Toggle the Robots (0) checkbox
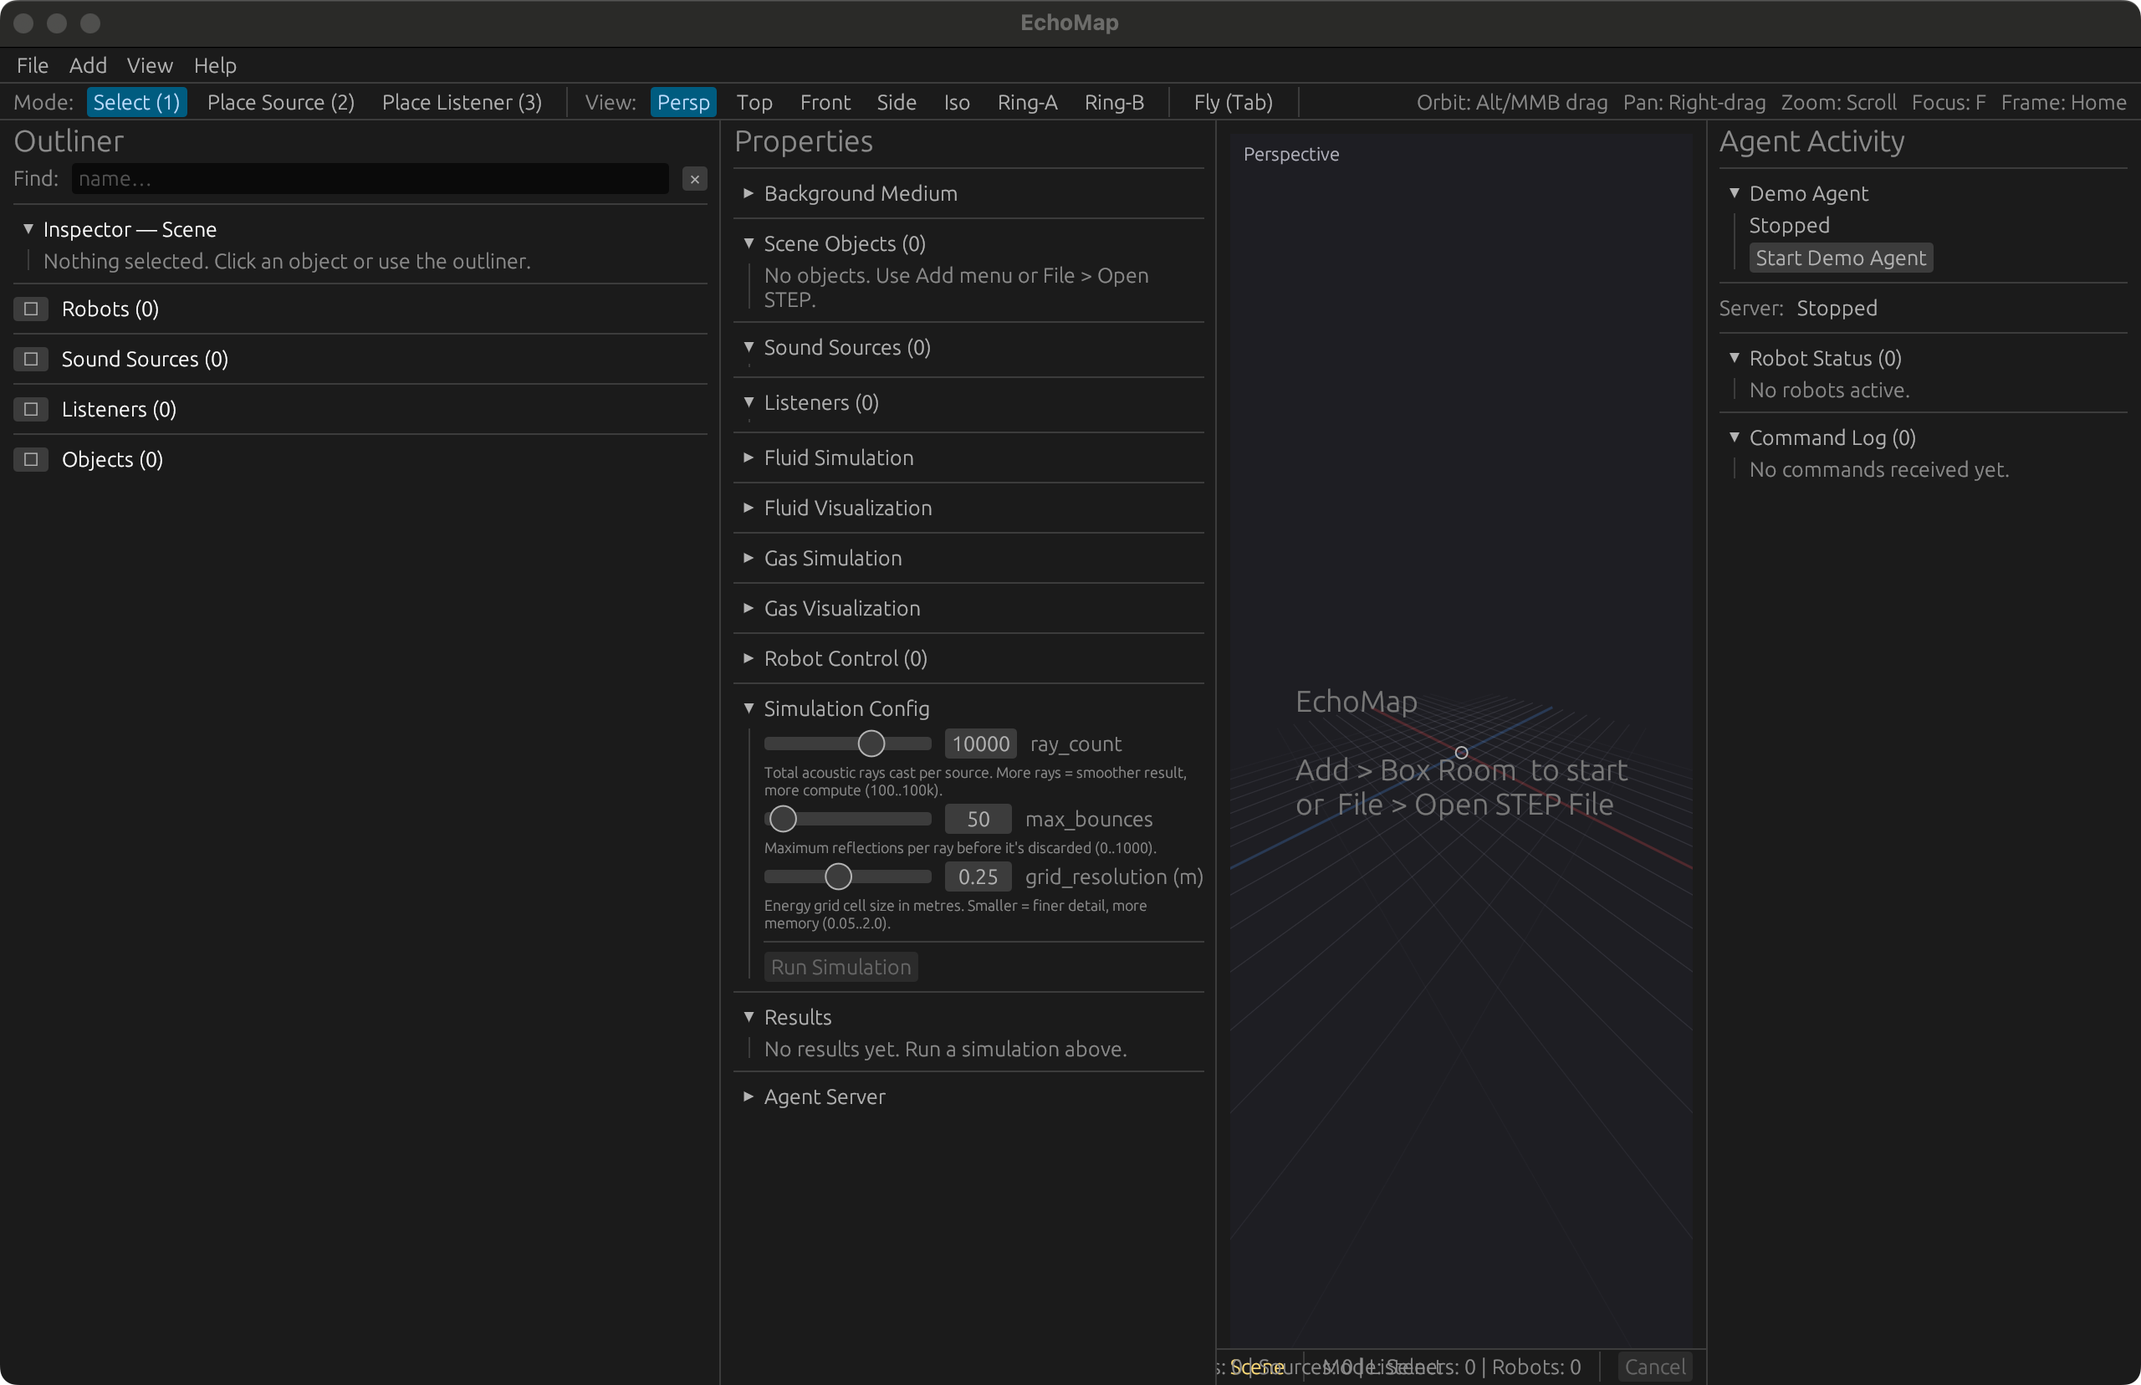2141x1385 pixels. 31,309
